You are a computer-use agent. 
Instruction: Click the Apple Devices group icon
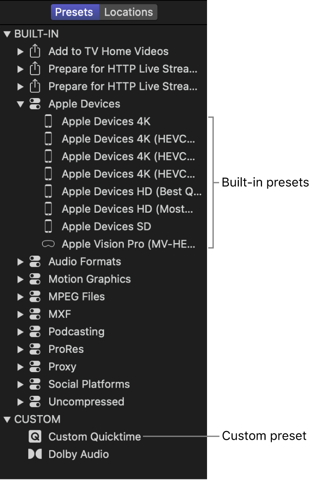click(x=34, y=103)
